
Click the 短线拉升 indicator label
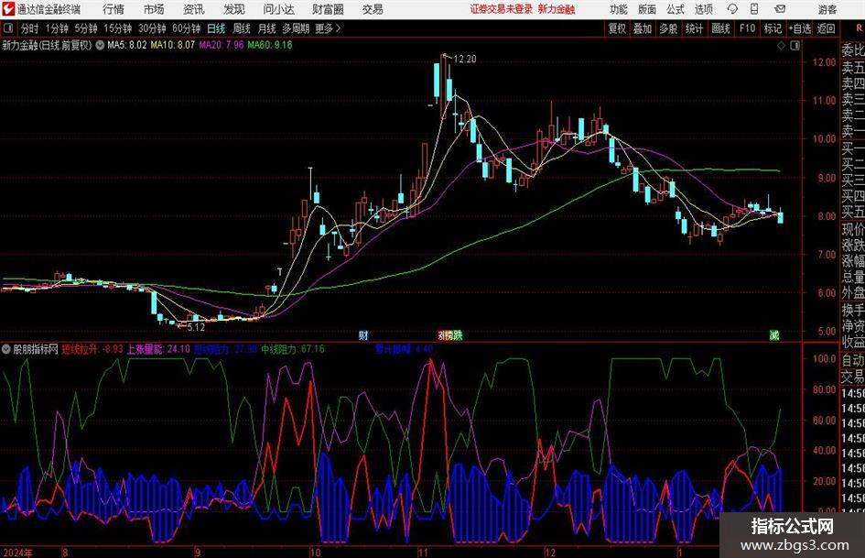click(80, 349)
